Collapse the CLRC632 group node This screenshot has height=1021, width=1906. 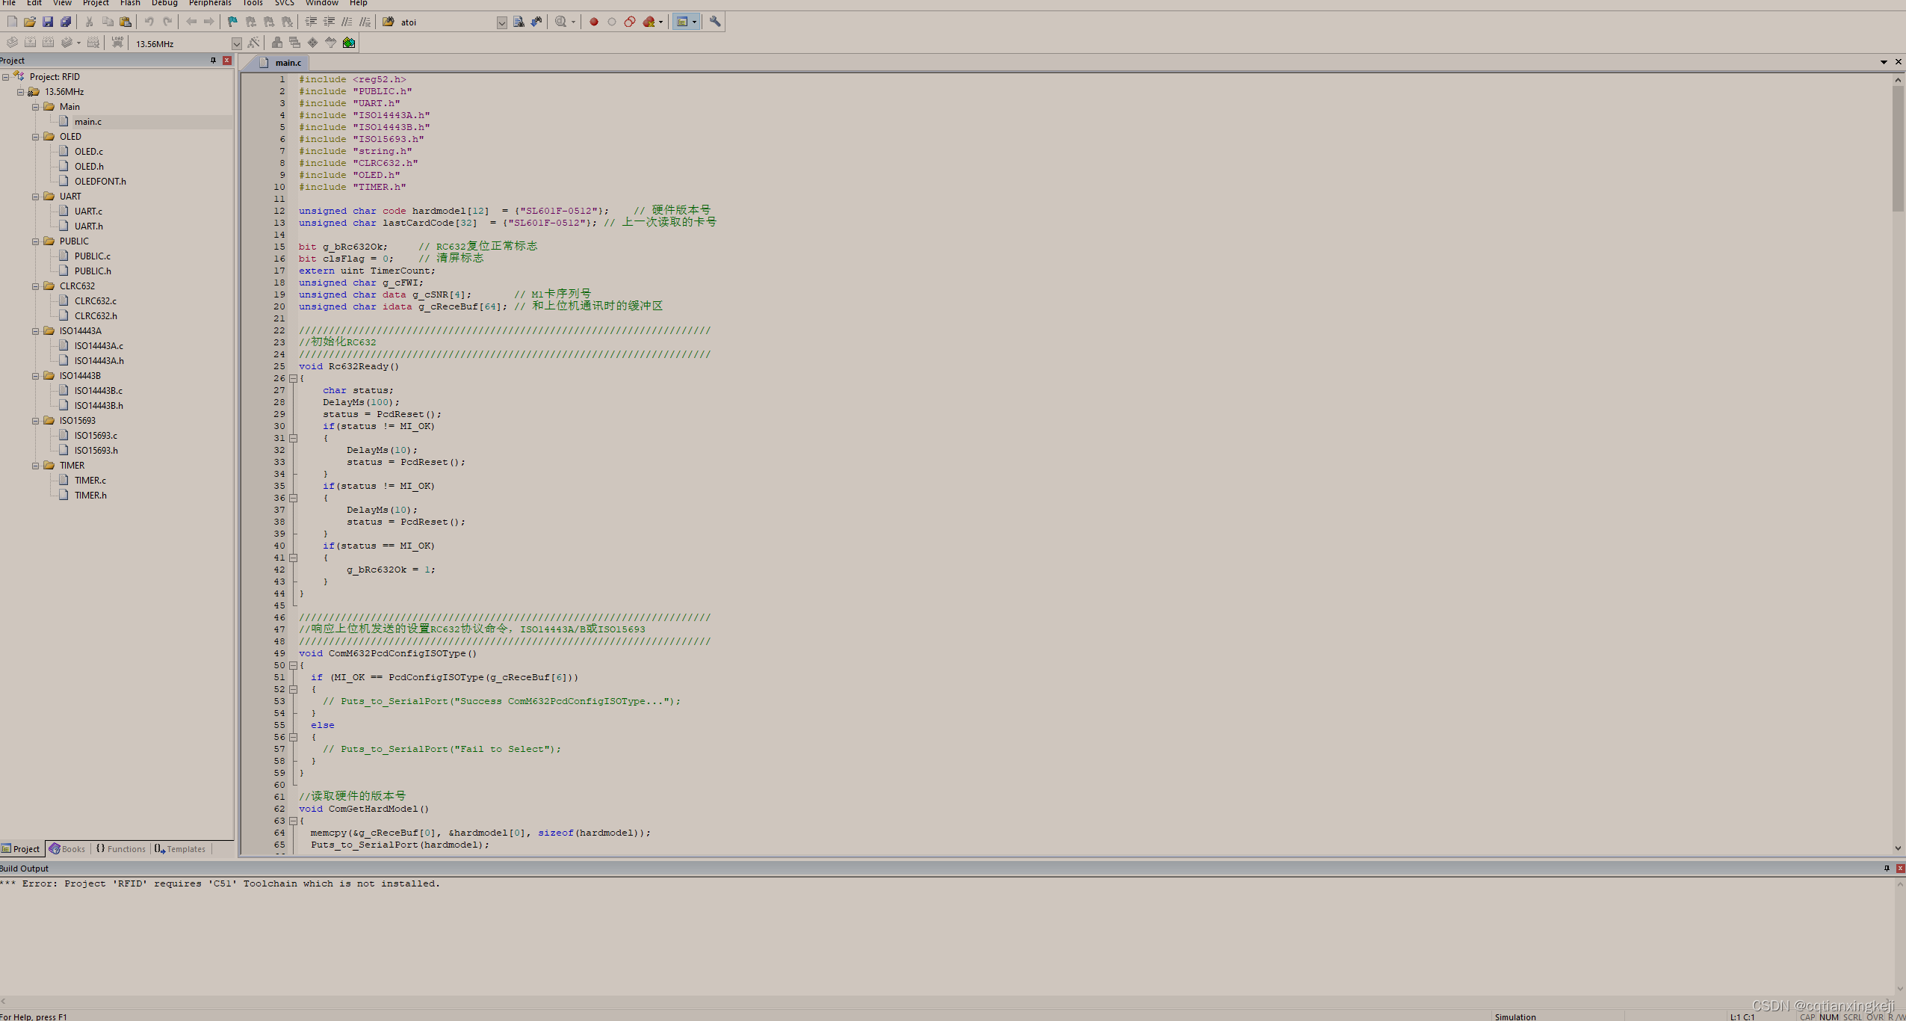coord(35,286)
